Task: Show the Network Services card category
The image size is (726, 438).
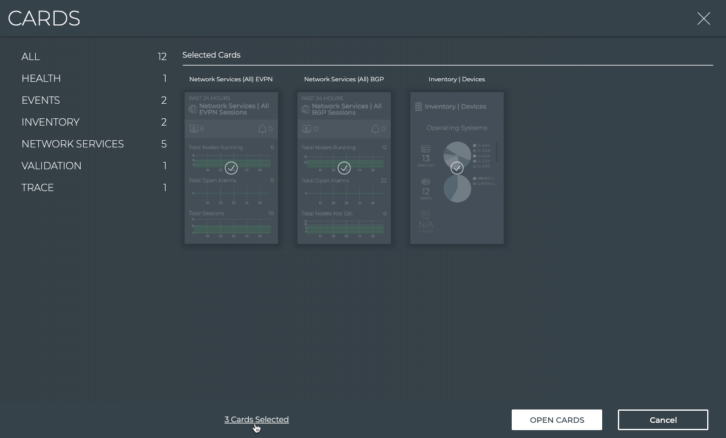Action: [73, 144]
